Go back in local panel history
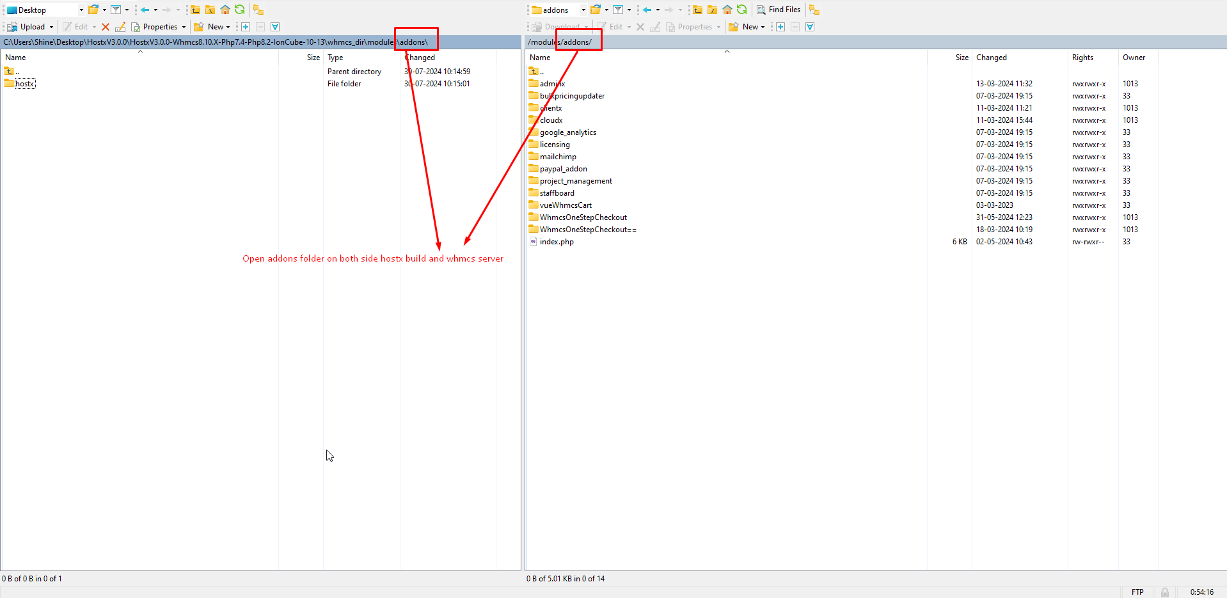Viewport: 1227px width, 598px height. [x=145, y=10]
